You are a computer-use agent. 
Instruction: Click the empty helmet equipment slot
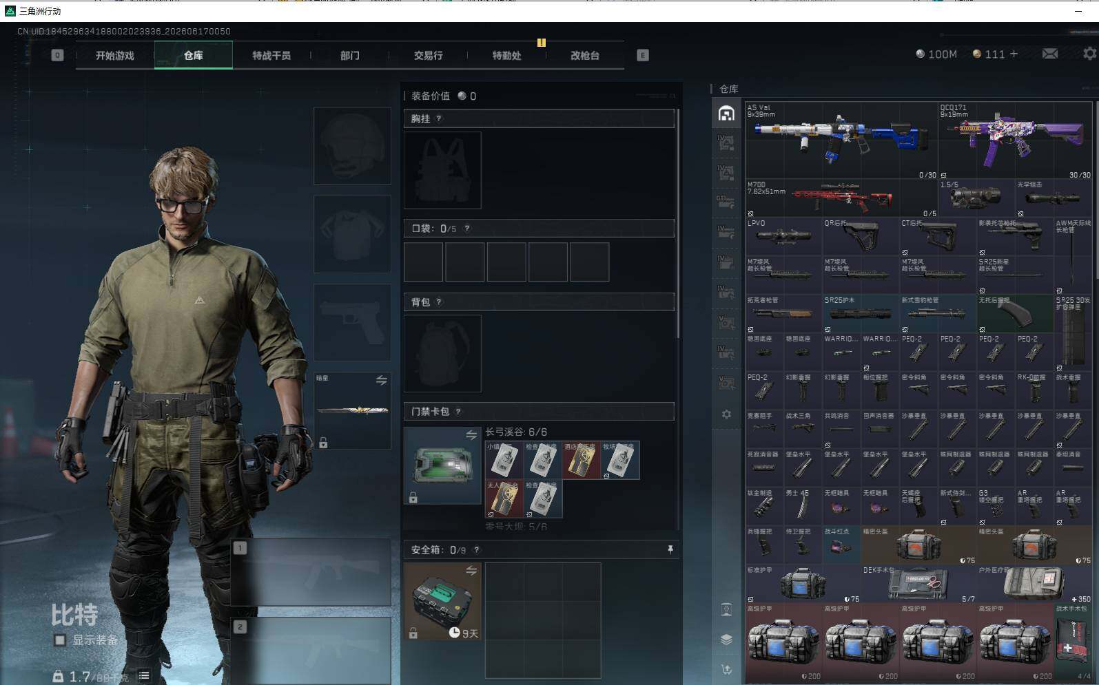click(x=352, y=146)
